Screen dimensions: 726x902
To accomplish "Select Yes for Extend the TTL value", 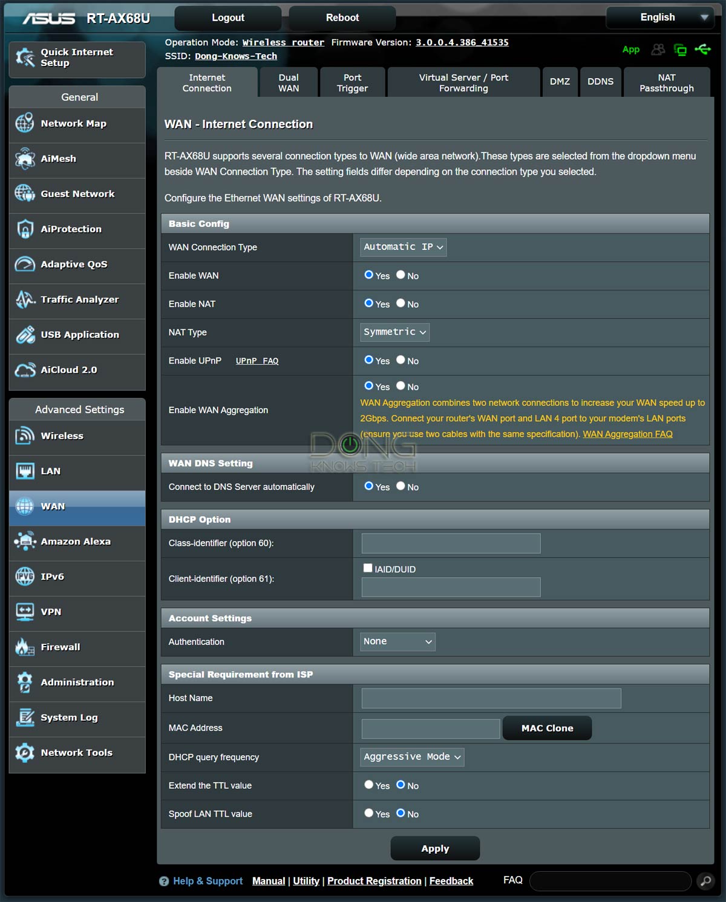I will click(368, 785).
